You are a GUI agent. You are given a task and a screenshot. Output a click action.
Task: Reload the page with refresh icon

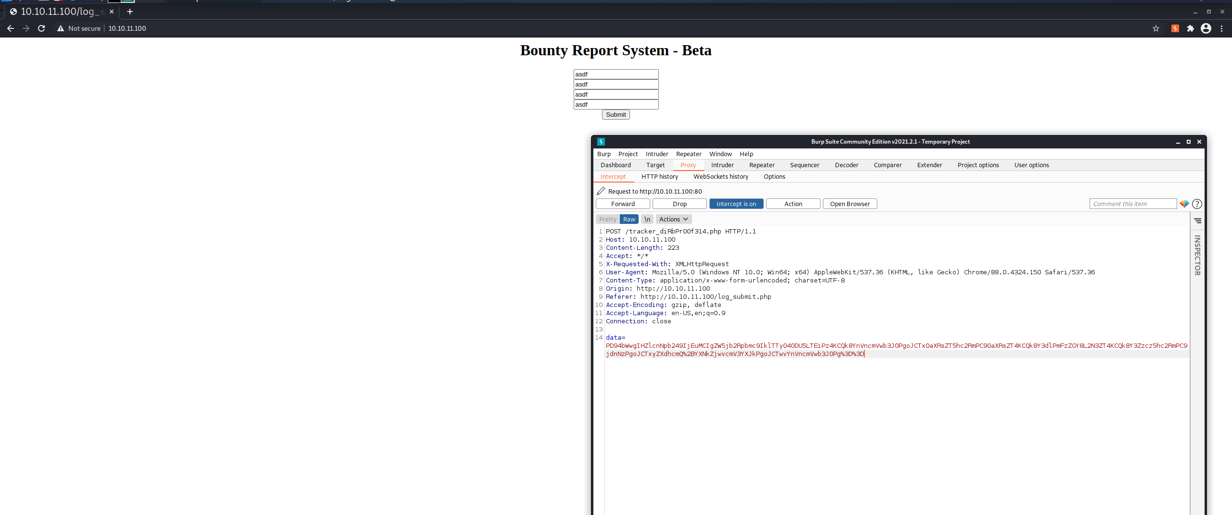pyautogui.click(x=41, y=28)
